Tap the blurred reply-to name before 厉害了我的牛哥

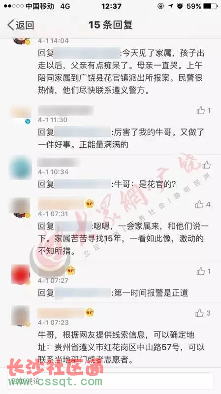click(83, 132)
